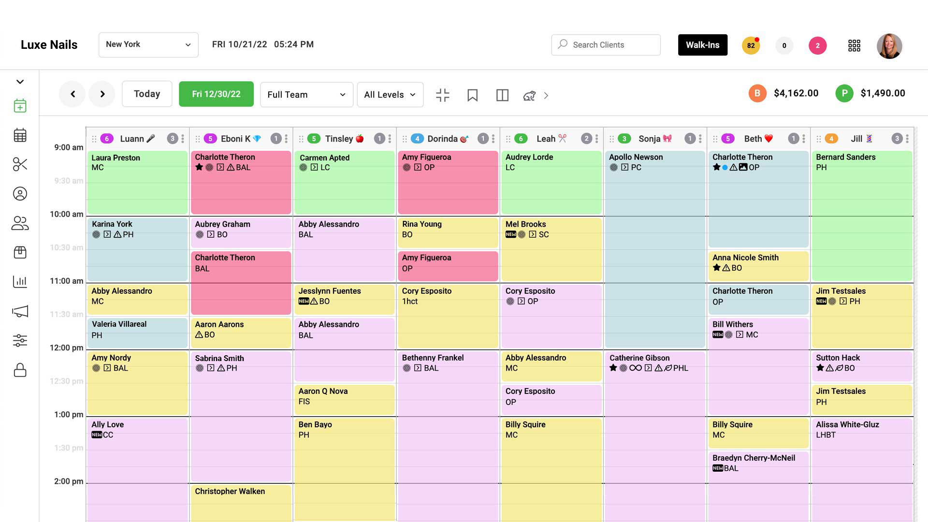Open Luann column three-dot menu
This screenshot has width=928, height=522.
[183, 139]
